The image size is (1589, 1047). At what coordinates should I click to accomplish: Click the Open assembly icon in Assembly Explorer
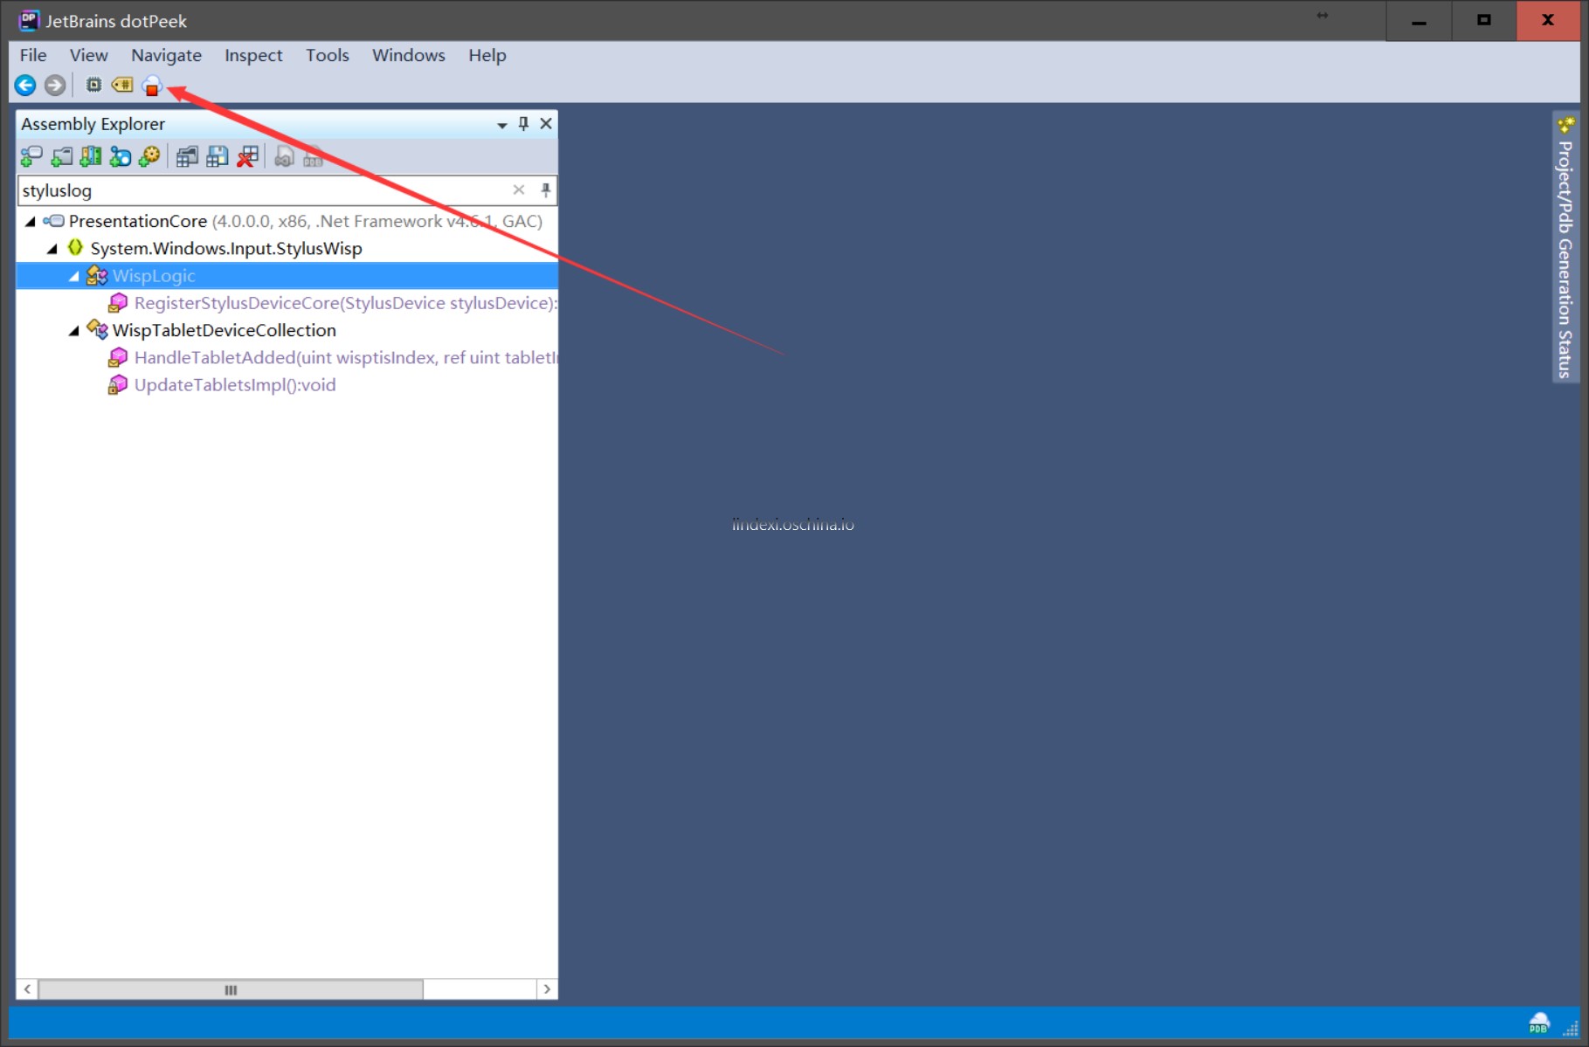pos(31,157)
